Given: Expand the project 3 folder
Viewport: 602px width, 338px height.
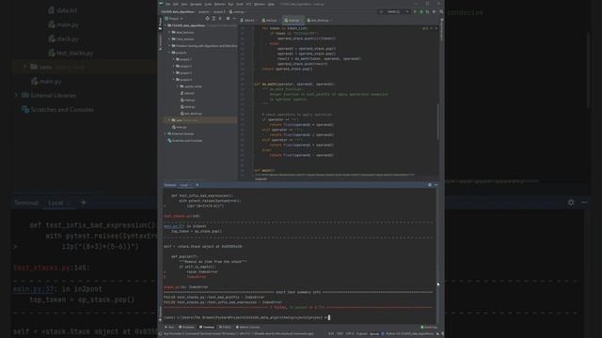Looking at the screenshot, I should (173, 73).
